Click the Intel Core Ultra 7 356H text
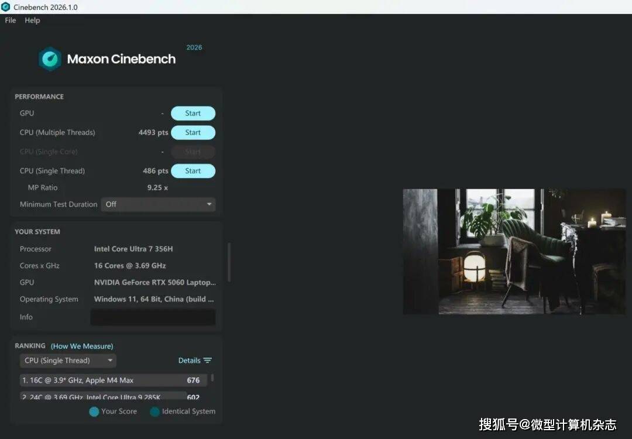The image size is (632, 439). point(133,249)
